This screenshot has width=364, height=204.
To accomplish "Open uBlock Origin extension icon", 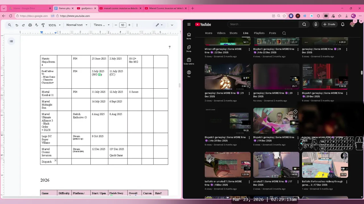I will [x=298, y=16].
